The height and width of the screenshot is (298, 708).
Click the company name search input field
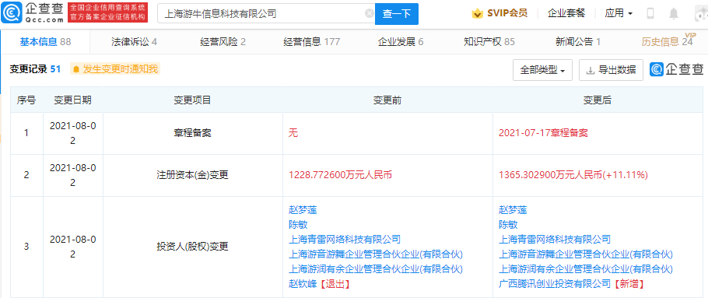click(x=262, y=14)
